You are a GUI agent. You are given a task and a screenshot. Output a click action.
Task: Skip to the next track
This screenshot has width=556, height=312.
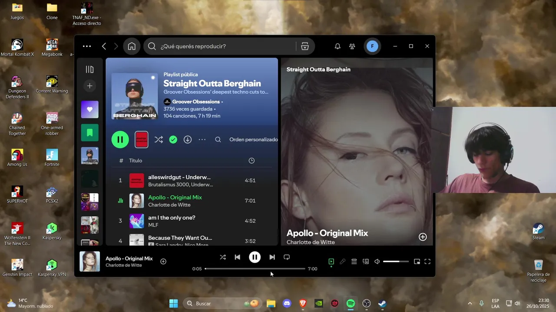272,257
